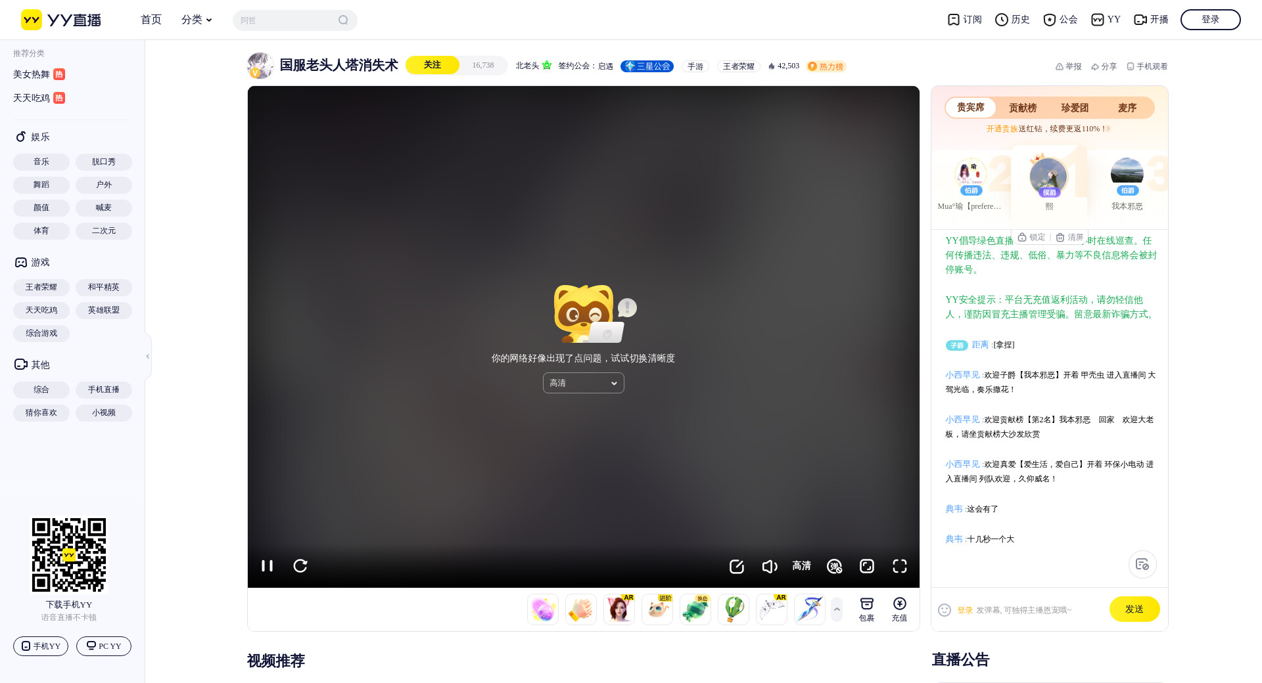The width and height of the screenshot is (1262, 683).
Task: Expand the 分类 category menu
Action: point(197,20)
